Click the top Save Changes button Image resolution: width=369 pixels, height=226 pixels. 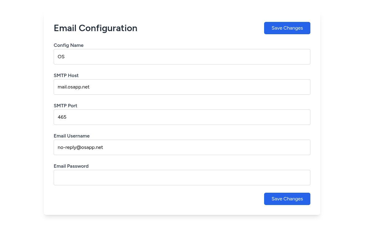pos(287,28)
